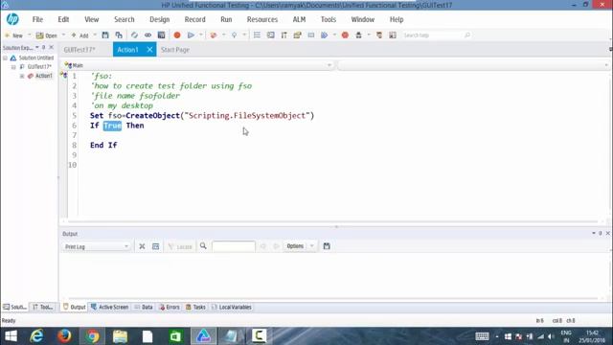
Task: Close the Action1 tab
Action: 149,50
